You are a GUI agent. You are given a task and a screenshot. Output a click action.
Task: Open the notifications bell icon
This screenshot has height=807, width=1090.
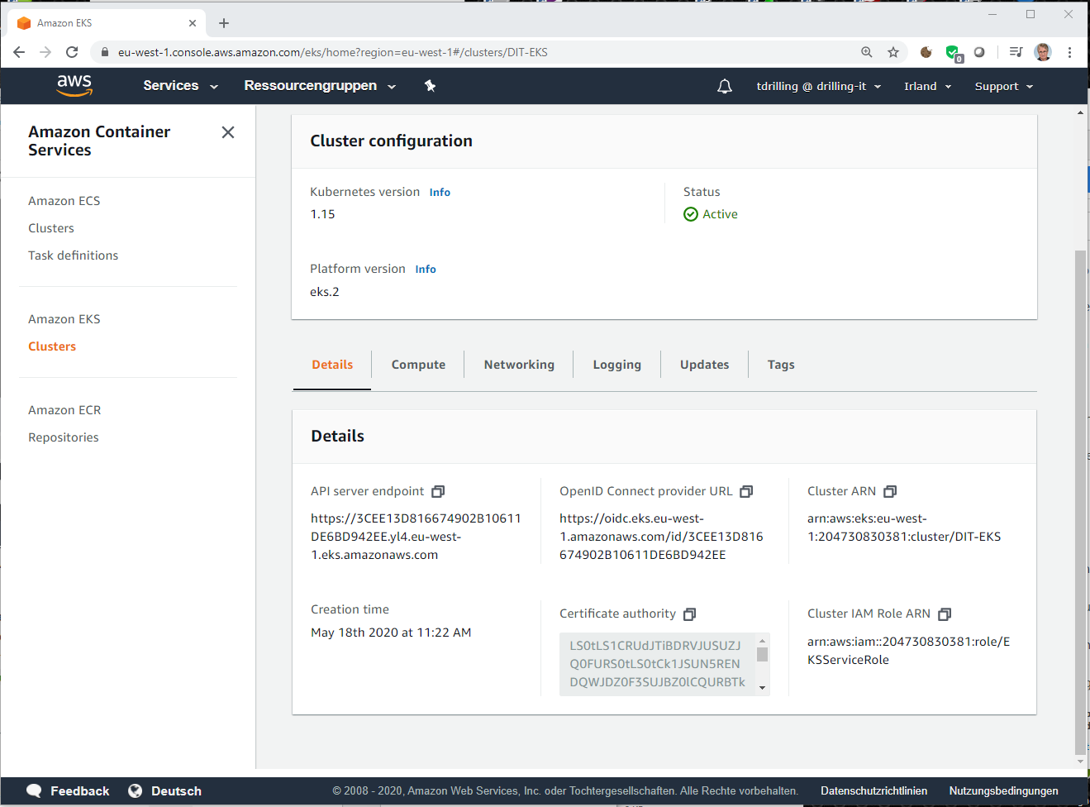(x=725, y=86)
